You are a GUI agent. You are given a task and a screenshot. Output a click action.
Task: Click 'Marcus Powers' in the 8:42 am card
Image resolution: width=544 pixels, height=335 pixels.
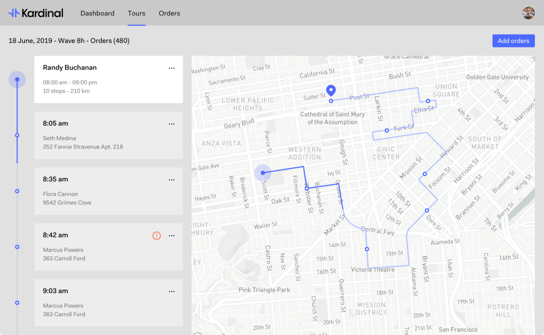(x=63, y=250)
